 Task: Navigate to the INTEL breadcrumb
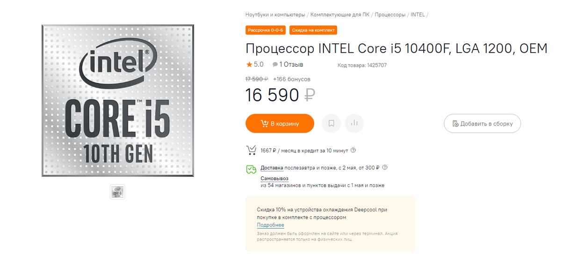[x=417, y=14]
